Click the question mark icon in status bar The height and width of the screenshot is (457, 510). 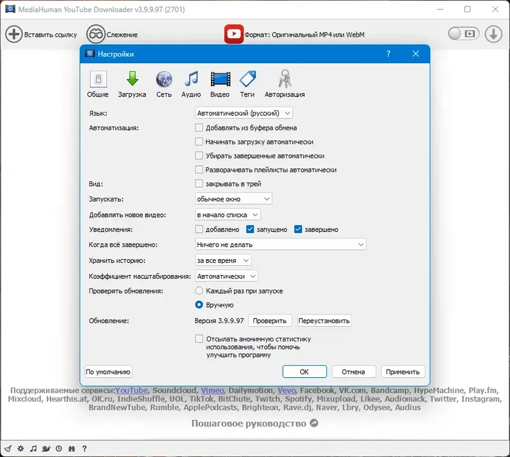(84, 449)
